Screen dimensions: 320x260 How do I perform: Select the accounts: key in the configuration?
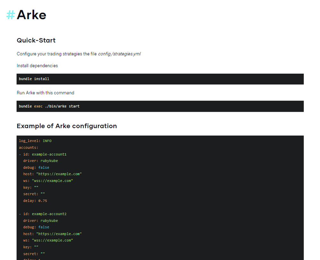[28, 147]
